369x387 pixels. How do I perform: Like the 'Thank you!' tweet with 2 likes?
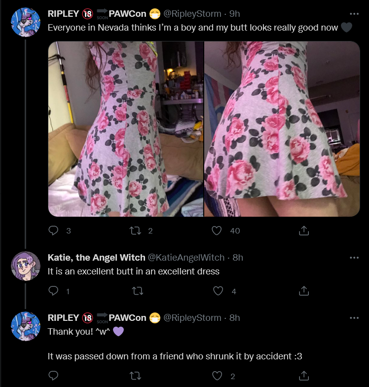(x=217, y=376)
